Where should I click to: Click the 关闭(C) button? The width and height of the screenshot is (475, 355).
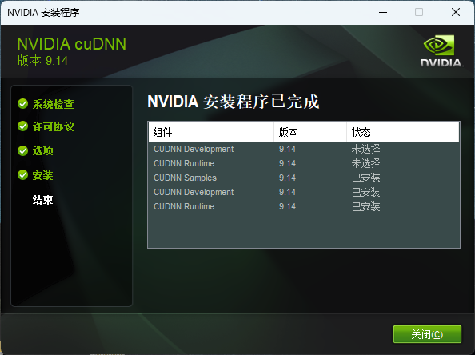(427, 334)
